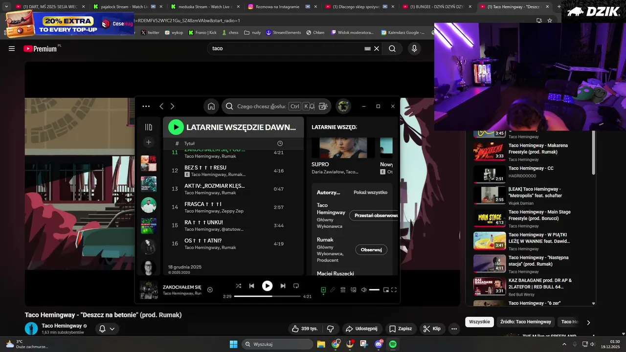Image resolution: width=626 pixels, height=352 pixels.
Task: Click Udostępnij share button
Action: 361,329
